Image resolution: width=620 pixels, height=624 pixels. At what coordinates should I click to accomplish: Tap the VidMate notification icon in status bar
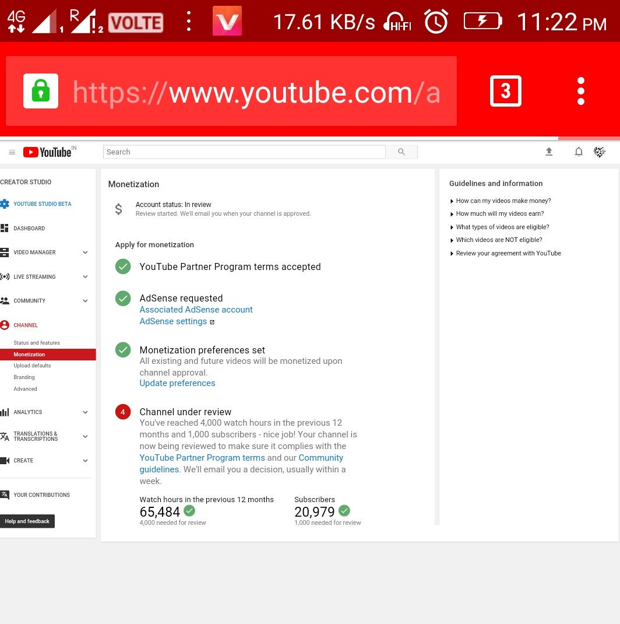pyautogui.click(x=227, y=20)
